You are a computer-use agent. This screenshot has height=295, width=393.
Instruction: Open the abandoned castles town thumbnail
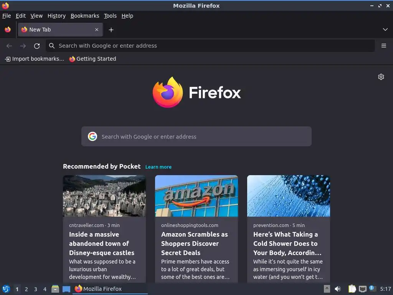coord(104,196)
